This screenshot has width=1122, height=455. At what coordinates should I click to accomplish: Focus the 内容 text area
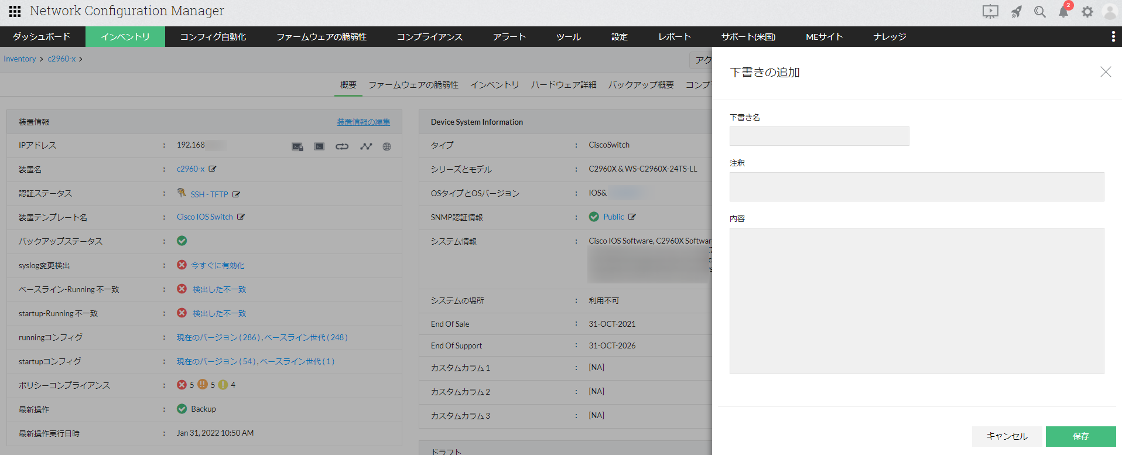(x=916, y=300)
